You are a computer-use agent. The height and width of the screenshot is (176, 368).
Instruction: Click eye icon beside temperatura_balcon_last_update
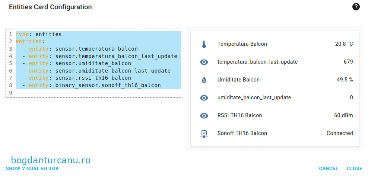point(204,62)
